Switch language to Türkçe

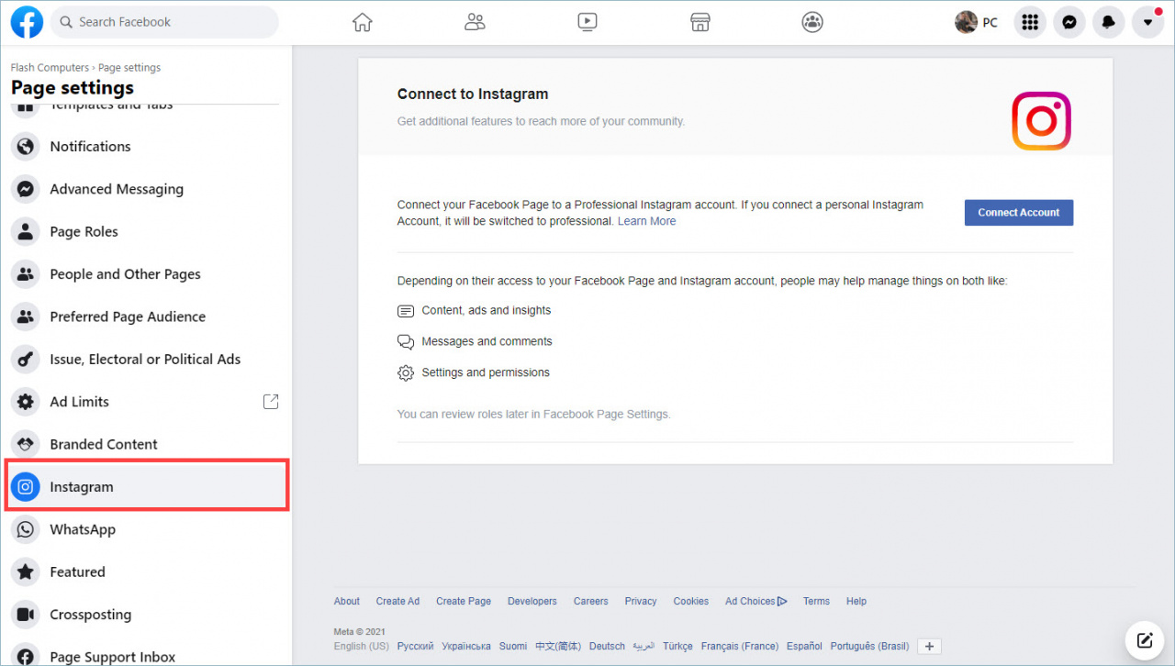677,647
